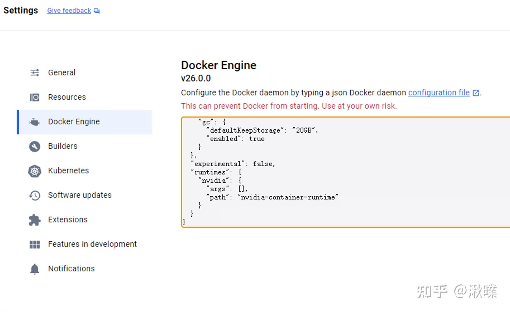
Task: Click inside the daemon JSON editor
Action: pos(346,172)
